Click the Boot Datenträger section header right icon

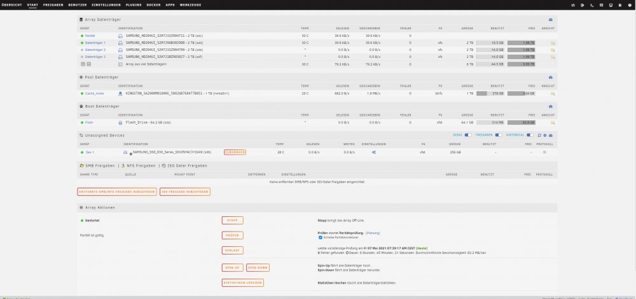click(550, 106)
